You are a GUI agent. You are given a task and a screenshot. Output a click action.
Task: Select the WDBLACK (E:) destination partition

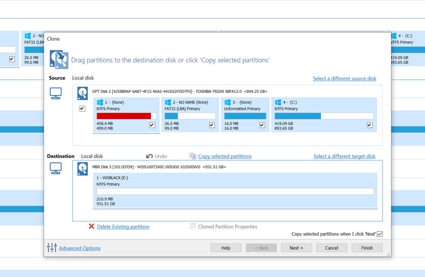point(235,189)
